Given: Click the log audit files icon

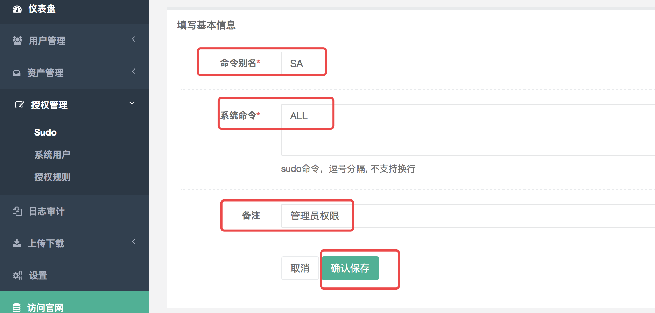Looking at the screenshot, I should pyautogui.click(x=17, y=211).
